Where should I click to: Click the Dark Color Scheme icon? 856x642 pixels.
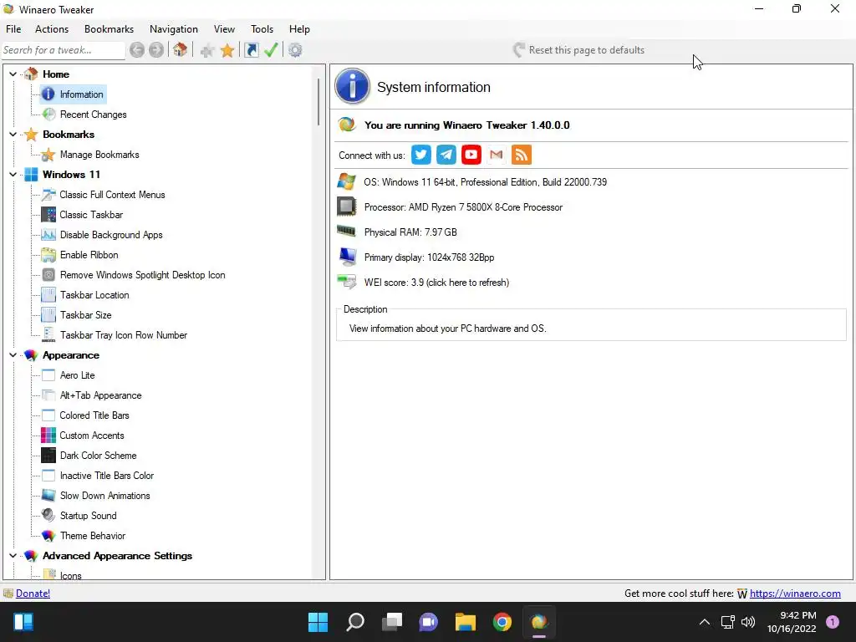[48, 456]
